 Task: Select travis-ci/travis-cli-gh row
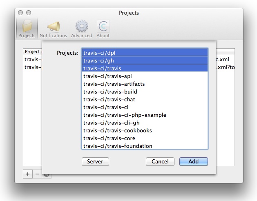[145, 123]
